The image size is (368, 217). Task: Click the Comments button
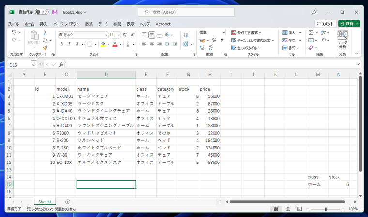click(325, 23)
